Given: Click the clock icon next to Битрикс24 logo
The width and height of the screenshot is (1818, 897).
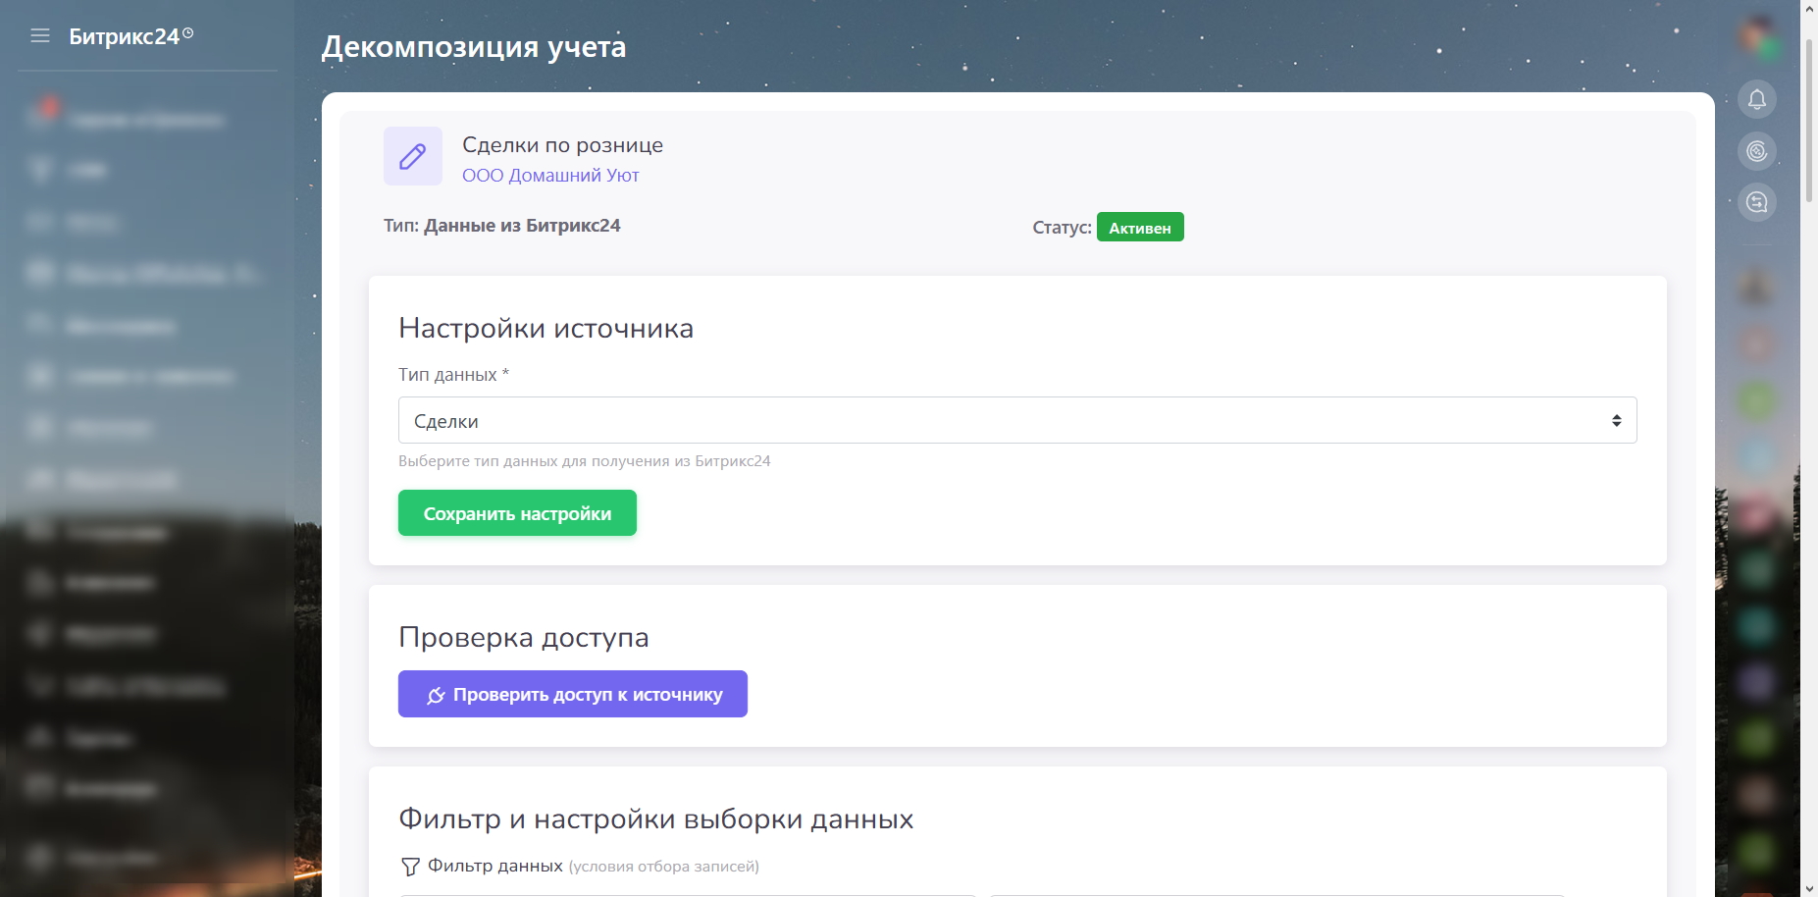Looking at the screenshot, I should tap(188, 33).
